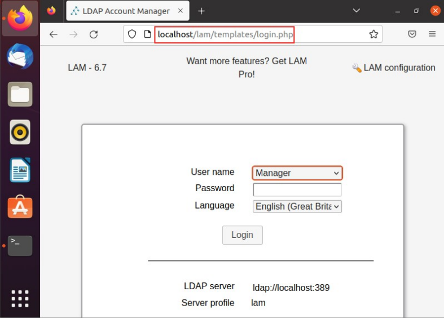Open the Files manager dock icon
Screen dimensions: 444x318
[20, 94]
